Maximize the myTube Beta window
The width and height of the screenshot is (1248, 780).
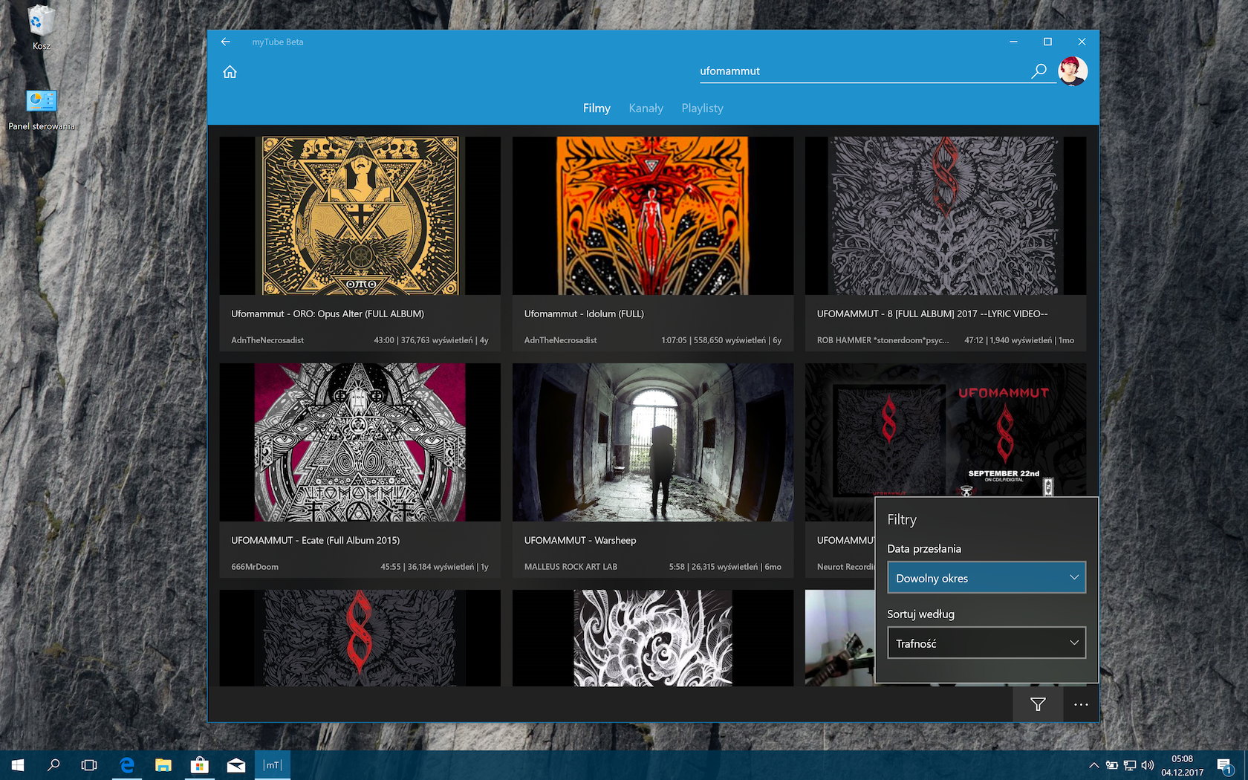coord(1047,42)
